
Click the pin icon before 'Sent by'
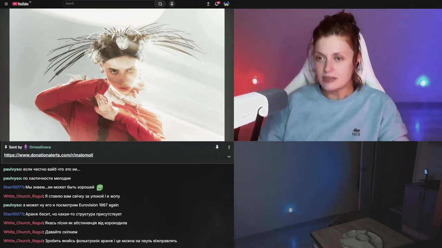pos(6,147)
